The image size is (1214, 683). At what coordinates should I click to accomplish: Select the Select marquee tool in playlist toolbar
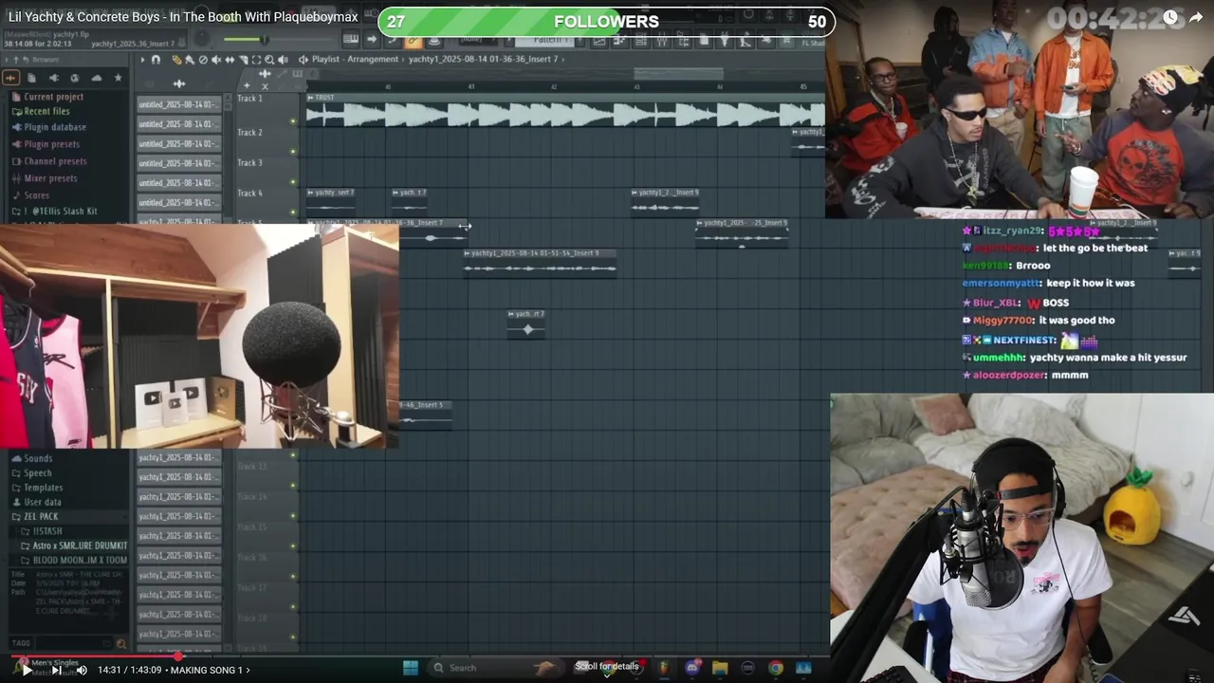256,60
